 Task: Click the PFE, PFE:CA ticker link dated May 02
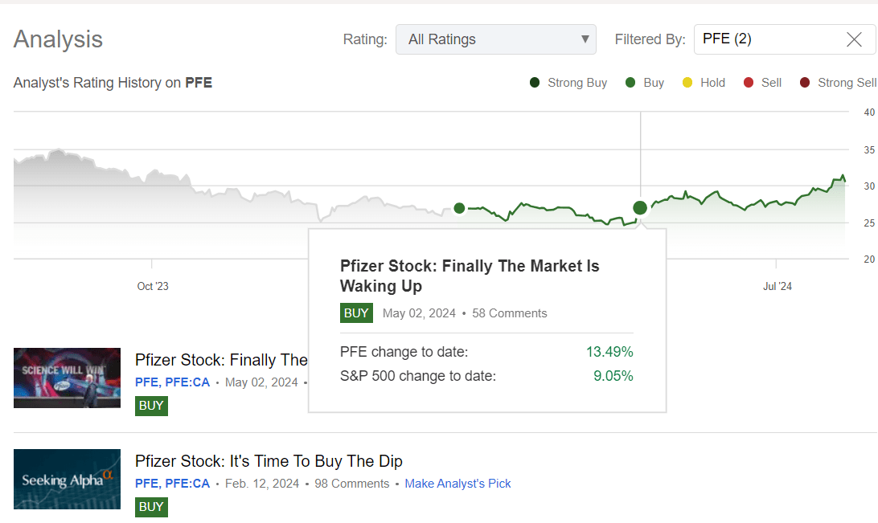[172, 382]
